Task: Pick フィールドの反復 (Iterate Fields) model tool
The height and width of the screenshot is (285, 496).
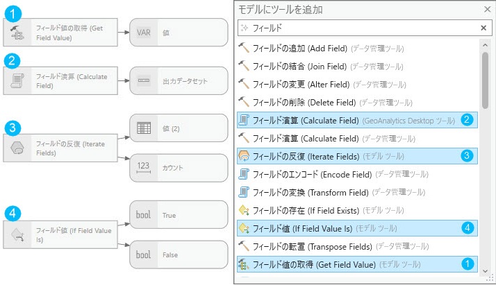Action: coord(357,156)
